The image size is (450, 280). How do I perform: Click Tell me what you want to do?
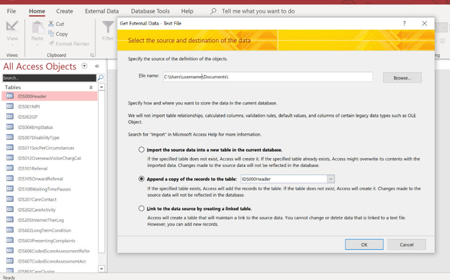258,11
